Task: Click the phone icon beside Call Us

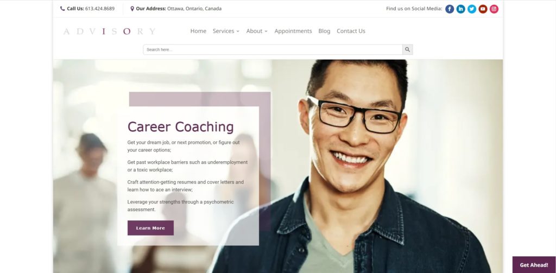Action: coord(62,9)
